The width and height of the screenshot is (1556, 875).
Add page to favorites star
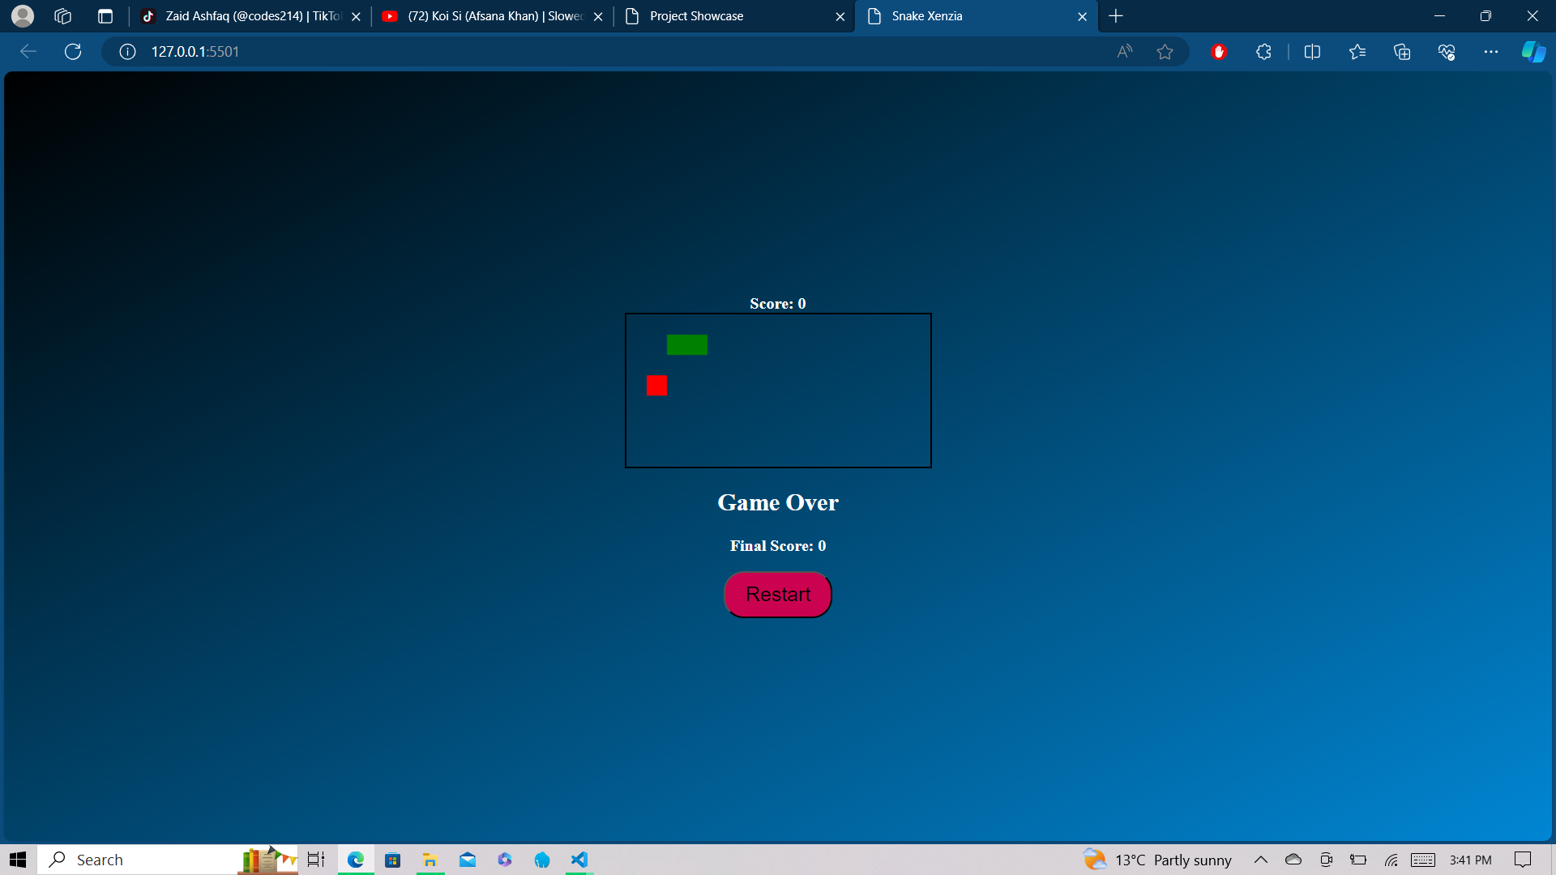tap(1165, 52)
